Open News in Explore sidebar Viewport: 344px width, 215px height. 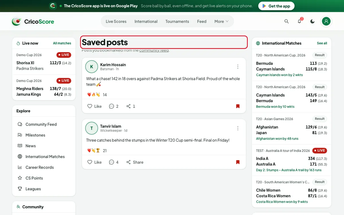44,146
